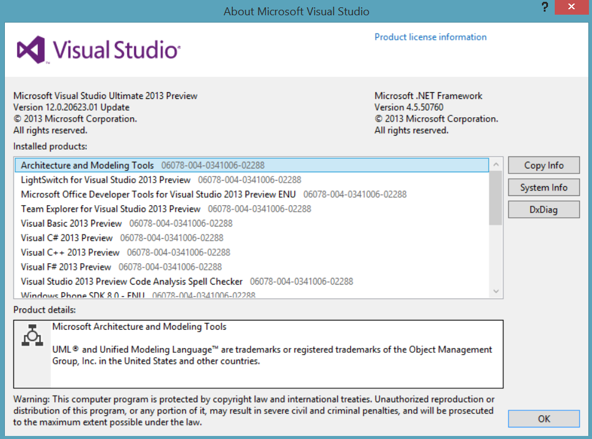Select Visual C++ 2013 Preview row
Image resolution: width=592 pixels, height=439 pixels.
(252, 252)
